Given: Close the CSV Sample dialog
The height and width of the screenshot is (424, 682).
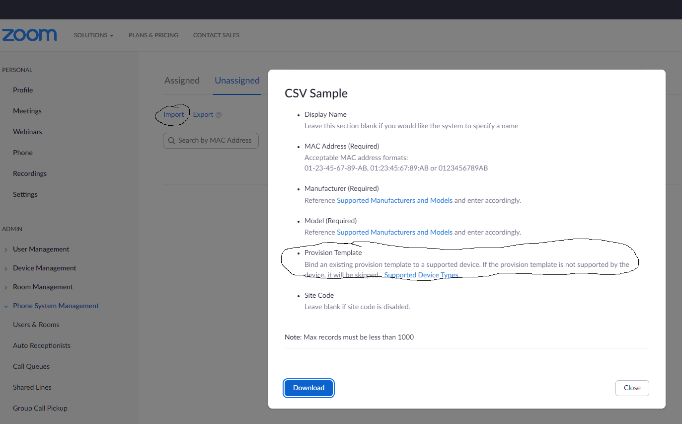Looking at the screenshot, I should [632, 388].
